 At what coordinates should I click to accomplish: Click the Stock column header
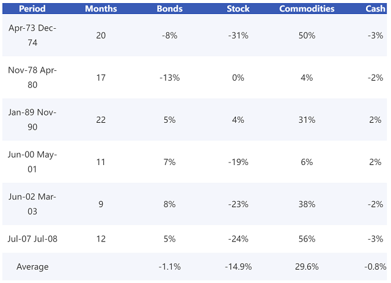tap(238, 9)
